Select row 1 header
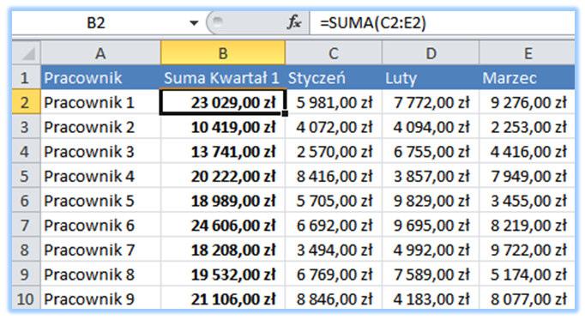The height and width of the screenshot is (320, 585). (x=27, y=77)
